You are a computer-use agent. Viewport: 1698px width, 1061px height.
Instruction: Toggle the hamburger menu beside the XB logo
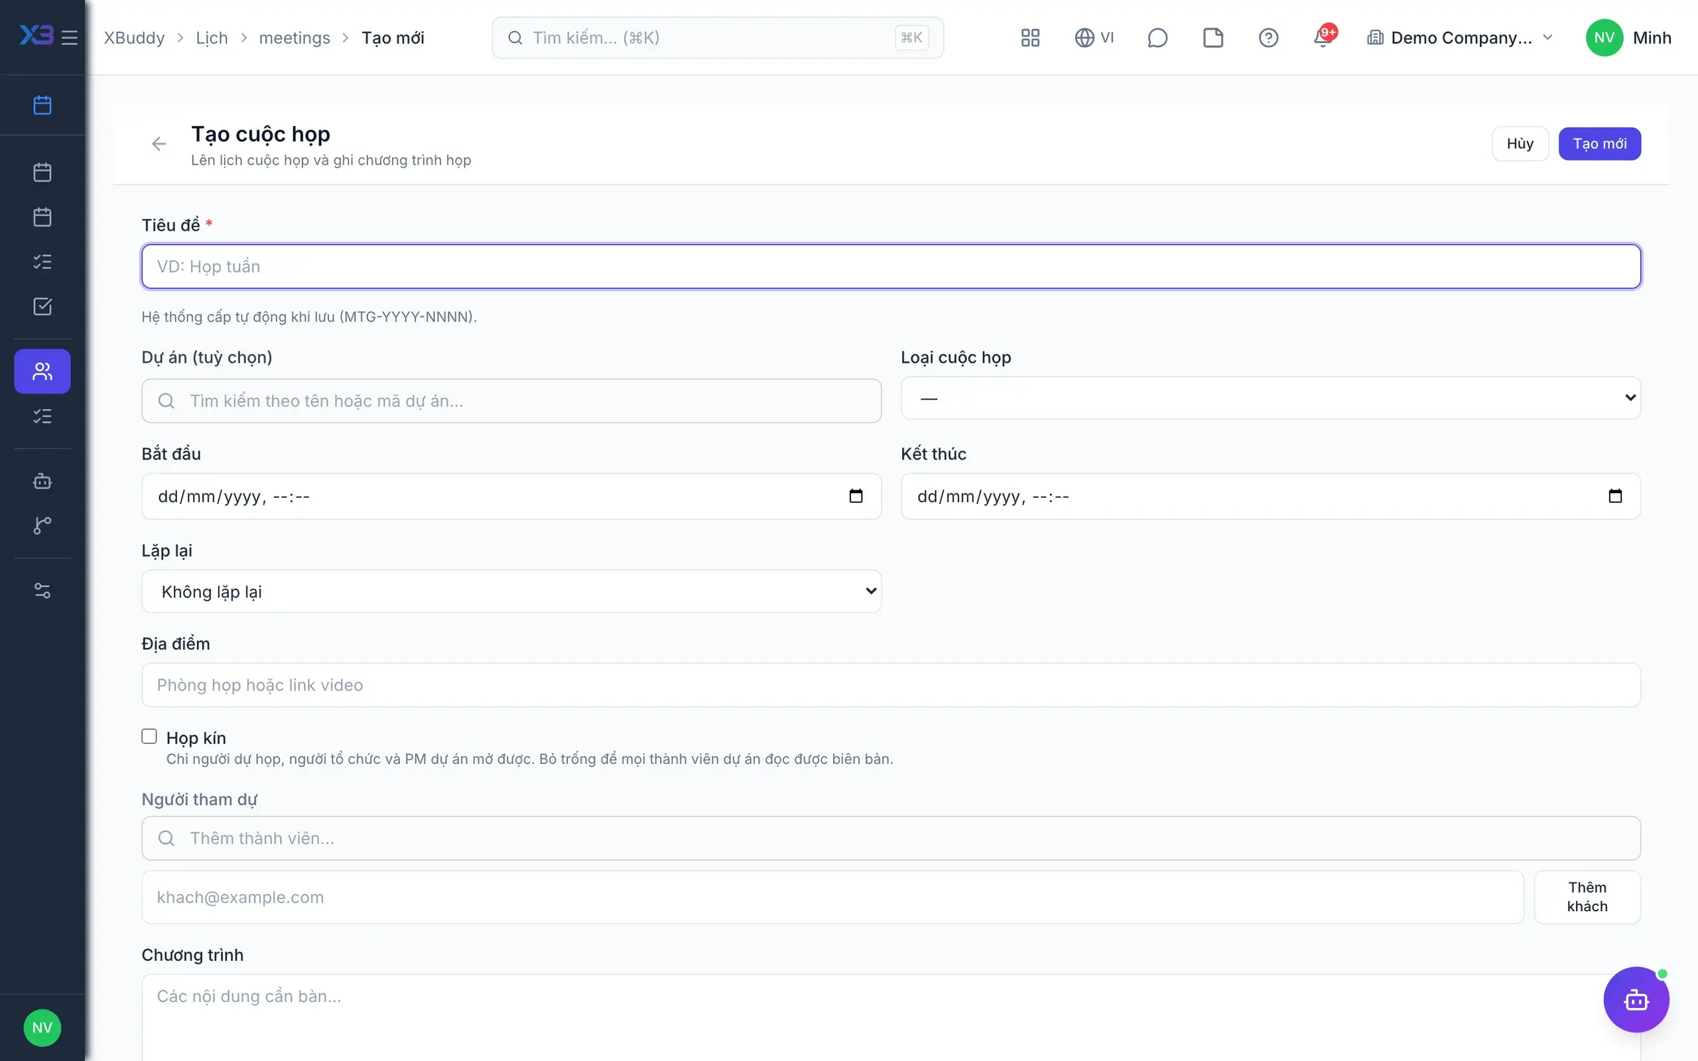point(70,37)
